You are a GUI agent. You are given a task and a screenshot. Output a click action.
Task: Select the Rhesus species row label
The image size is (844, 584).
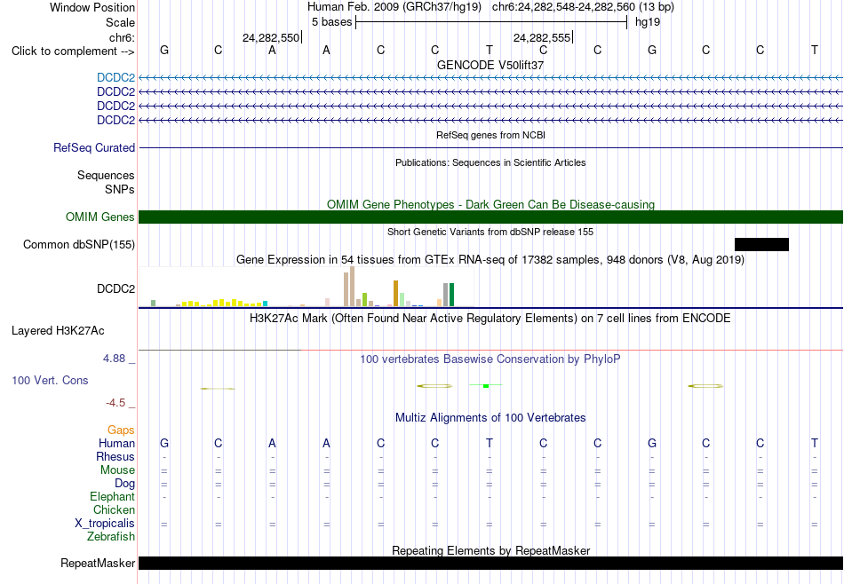point(115,456)
